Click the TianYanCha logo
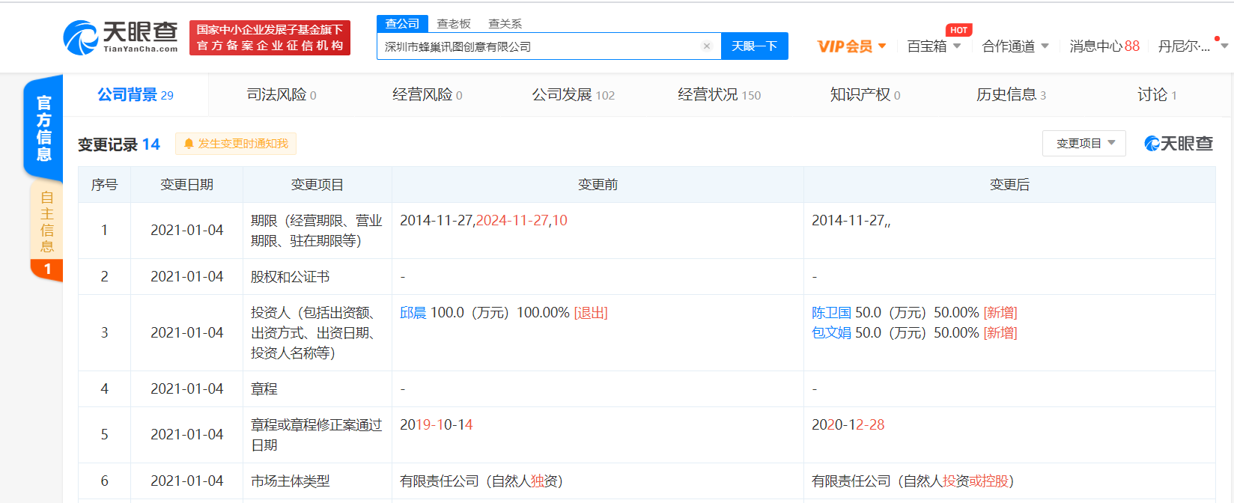The width and height of the screenshot is (1234, 503). point(121,37)
